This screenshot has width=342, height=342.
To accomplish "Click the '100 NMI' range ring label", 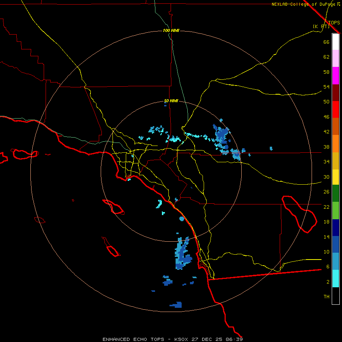I will [x=171, y=30].
